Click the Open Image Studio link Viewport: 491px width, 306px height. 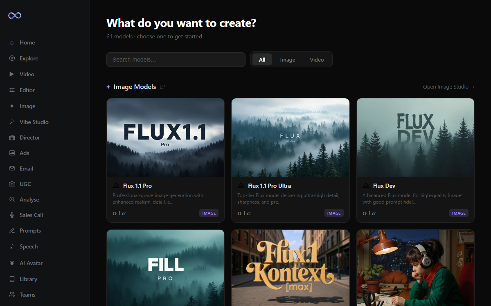tap(449, 87)
